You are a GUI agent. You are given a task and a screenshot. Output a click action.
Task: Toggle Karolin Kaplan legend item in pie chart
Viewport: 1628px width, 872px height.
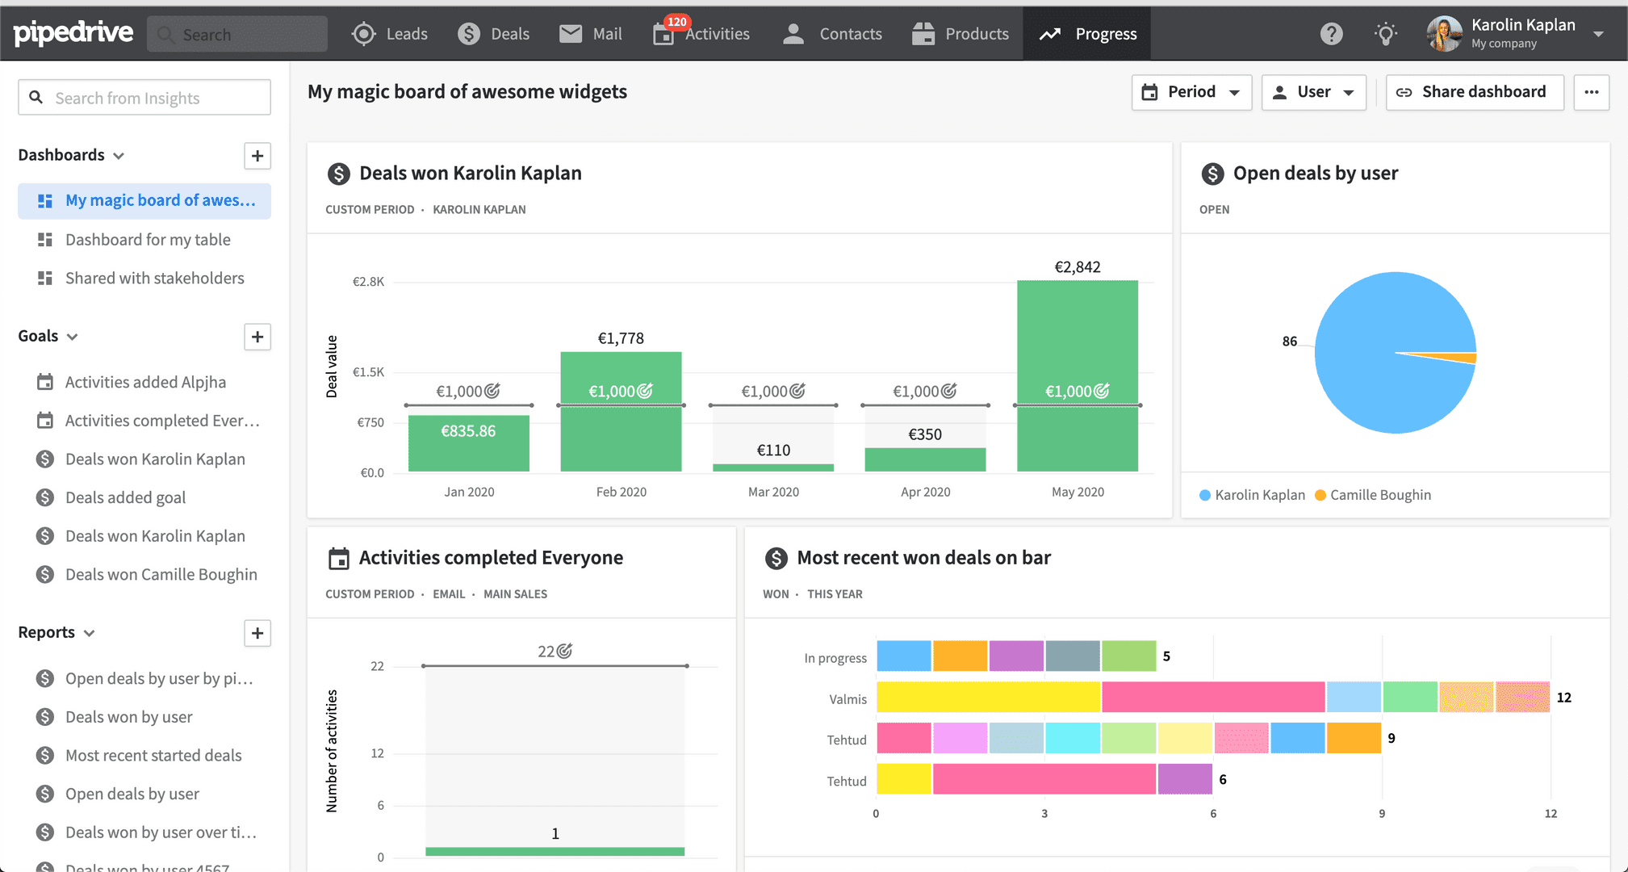(1252, 495)
